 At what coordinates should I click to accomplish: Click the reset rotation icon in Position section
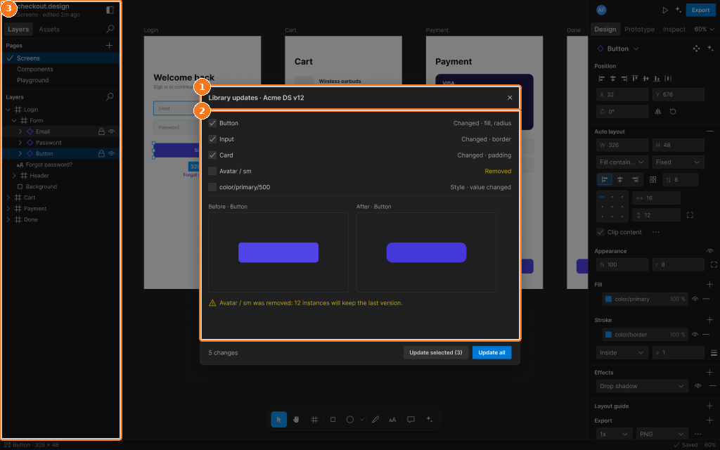pyautogui.click(x=673, y=111)
